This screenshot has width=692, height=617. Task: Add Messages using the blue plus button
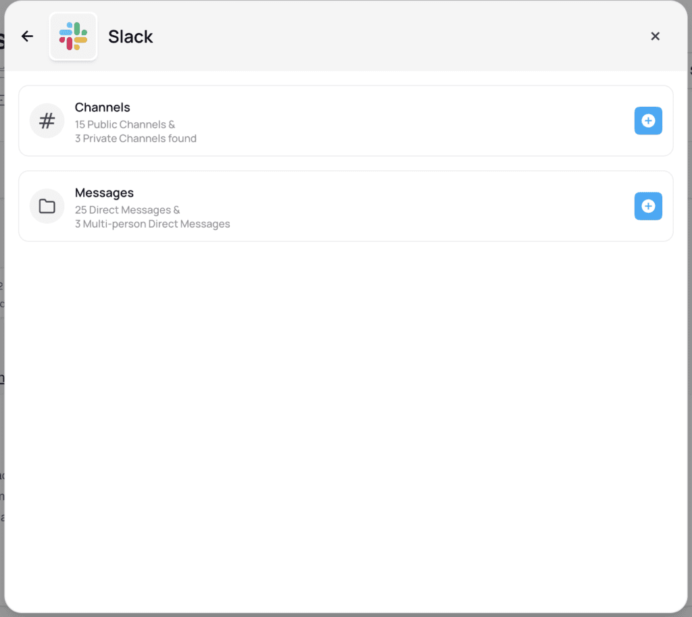648,206
